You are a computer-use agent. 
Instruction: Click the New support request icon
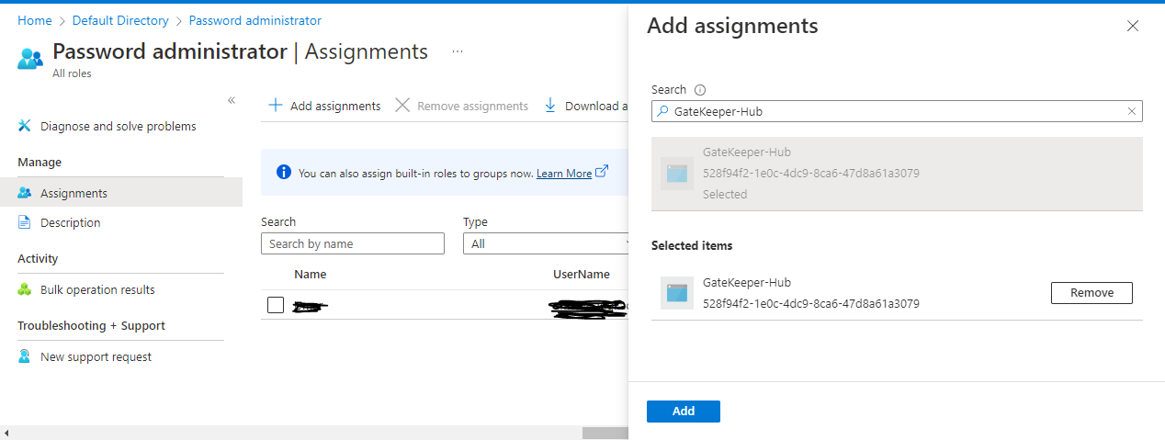25,356
